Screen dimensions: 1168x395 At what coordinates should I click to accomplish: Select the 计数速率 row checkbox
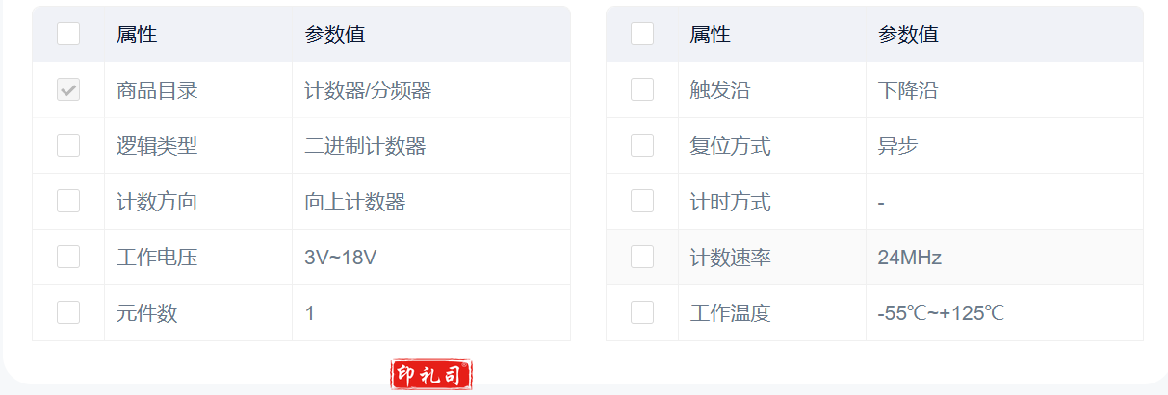pos(642,257)
